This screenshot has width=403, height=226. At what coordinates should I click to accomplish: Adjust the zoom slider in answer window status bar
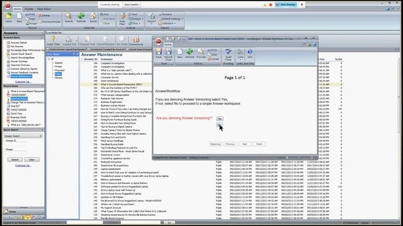(299, 158)
